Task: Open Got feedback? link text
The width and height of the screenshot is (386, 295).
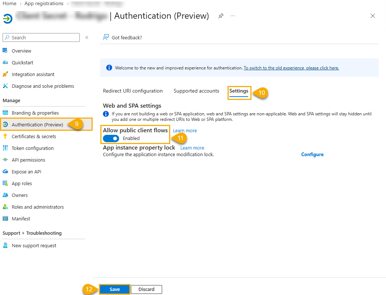Action: [x=127, y=37]
